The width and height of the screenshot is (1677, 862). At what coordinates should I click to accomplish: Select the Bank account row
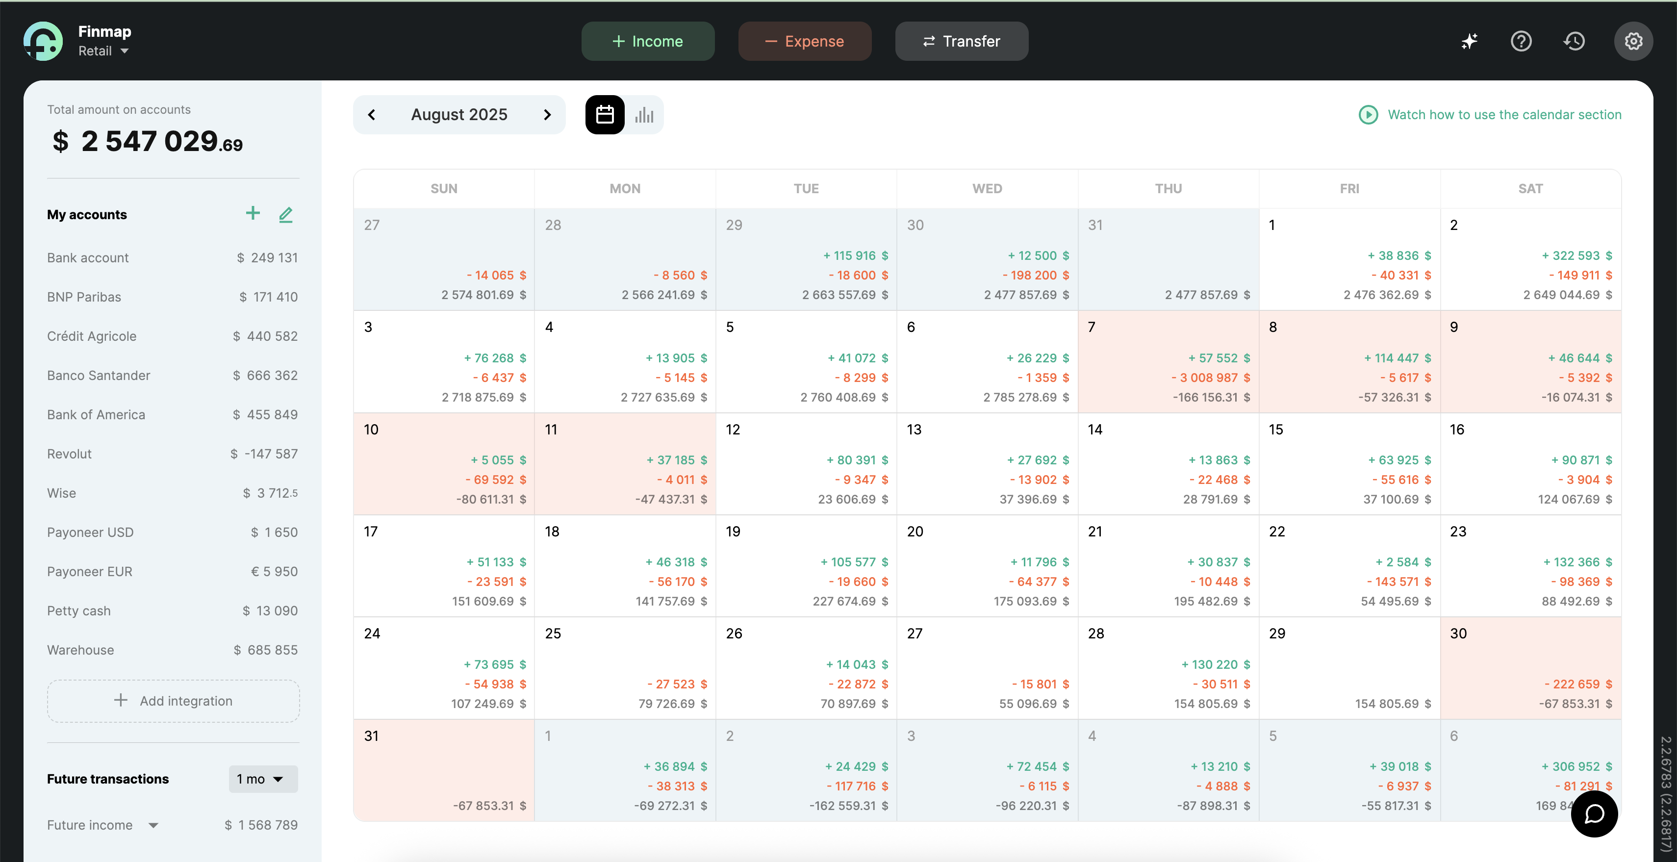click(173, 258)
